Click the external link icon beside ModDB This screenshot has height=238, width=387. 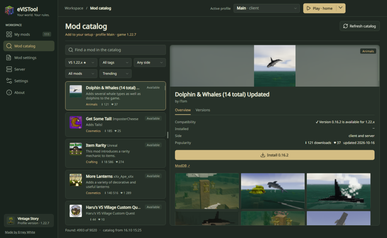tap(188, 166)
